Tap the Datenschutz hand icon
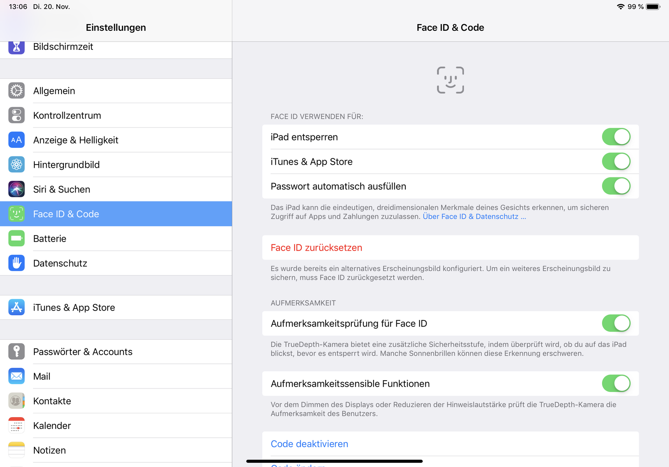This screenshot has height=467, width=669. coord(16,263)
